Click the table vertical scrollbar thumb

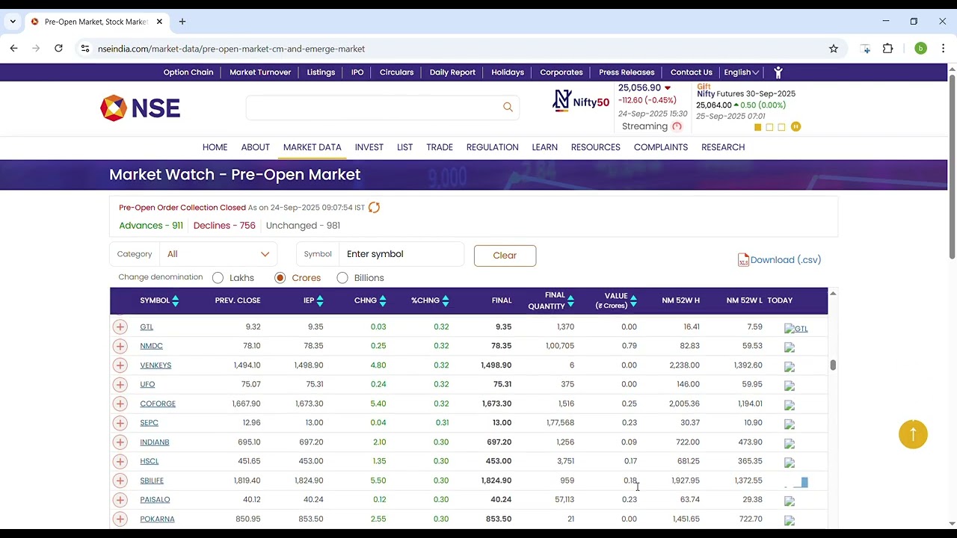tap(833, 365)
